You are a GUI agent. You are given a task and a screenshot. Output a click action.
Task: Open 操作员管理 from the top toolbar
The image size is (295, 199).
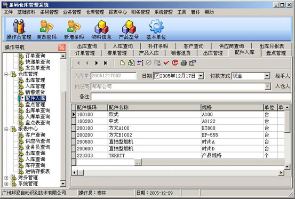click(19, 29)
